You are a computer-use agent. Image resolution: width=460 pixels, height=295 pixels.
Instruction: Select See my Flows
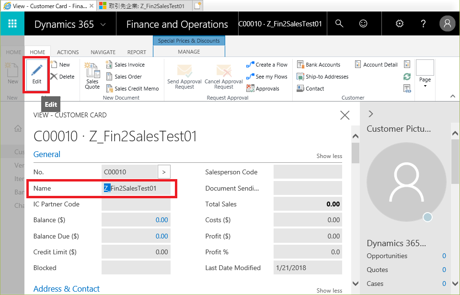[x=267, y=77]
